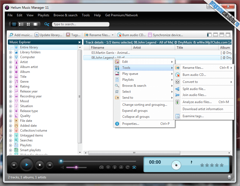240x186 pixels.
Task: Click Download artist information
Action: click(203, 109)
